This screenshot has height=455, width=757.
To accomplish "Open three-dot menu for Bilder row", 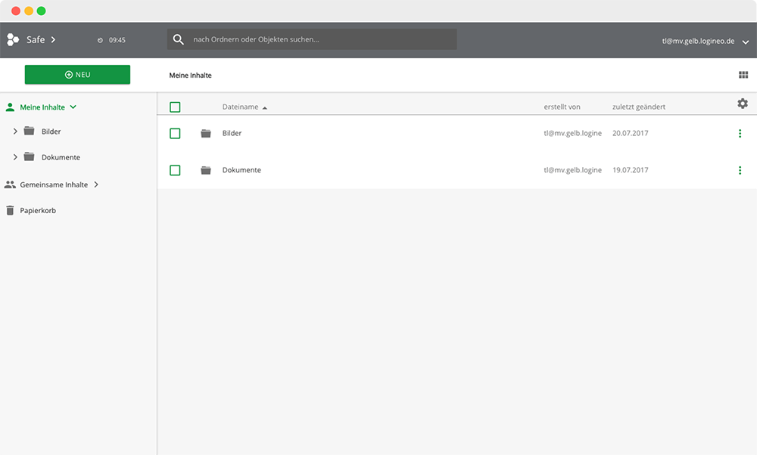I will point(740,134).
